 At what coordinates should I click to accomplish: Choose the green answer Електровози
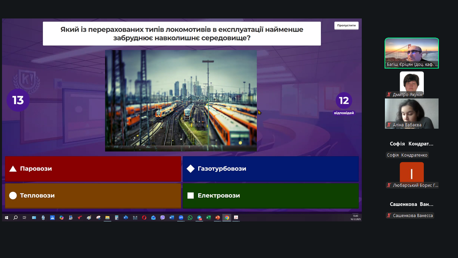coord(271,196)
